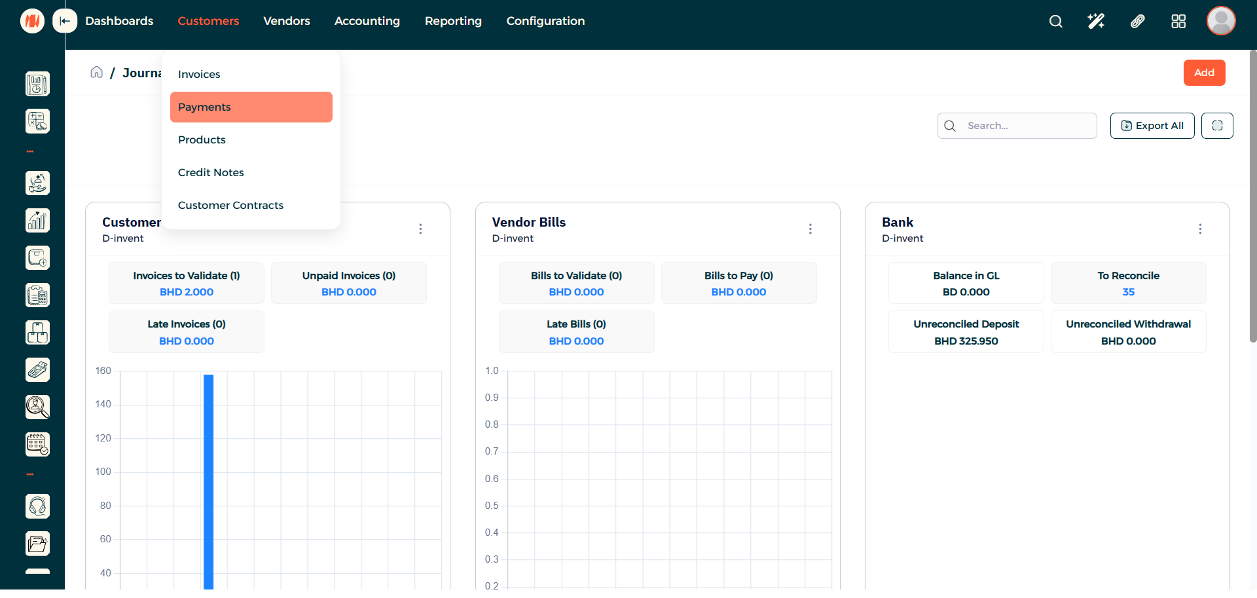Select Payments from Customers menu
1257x598 pixels.
click(x=251, y=107)
